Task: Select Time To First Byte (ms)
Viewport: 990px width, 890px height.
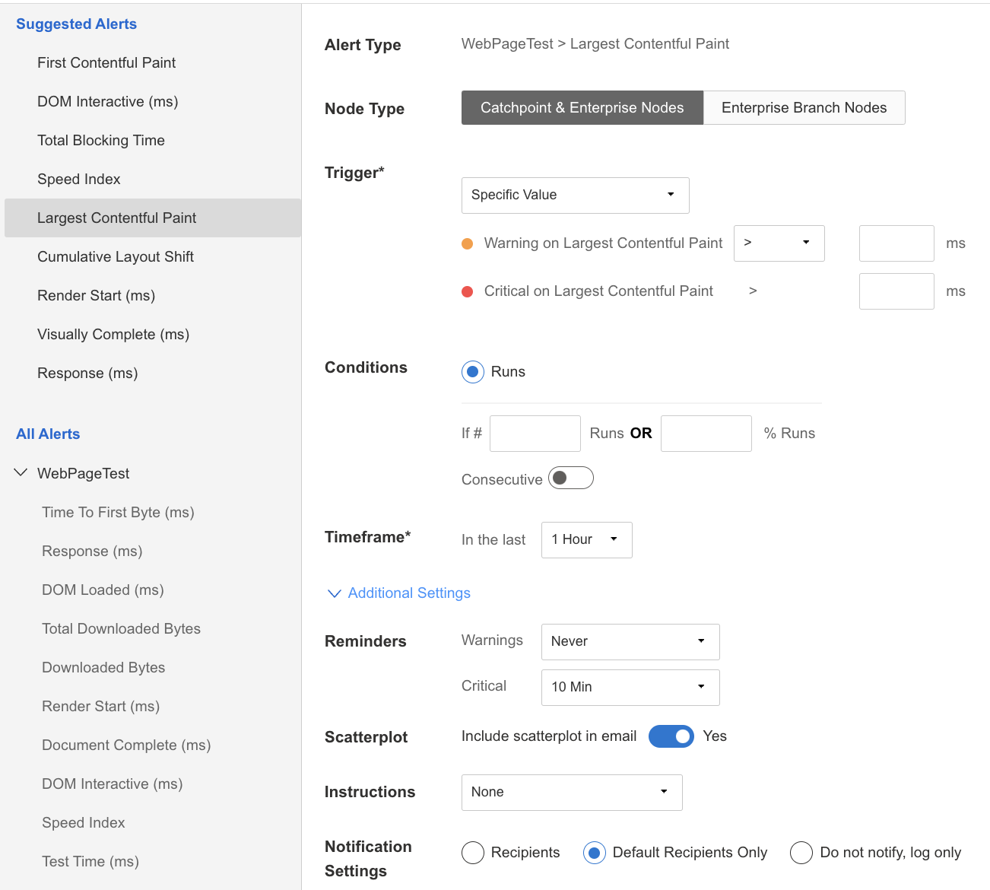Action: [x=118, y=513]
